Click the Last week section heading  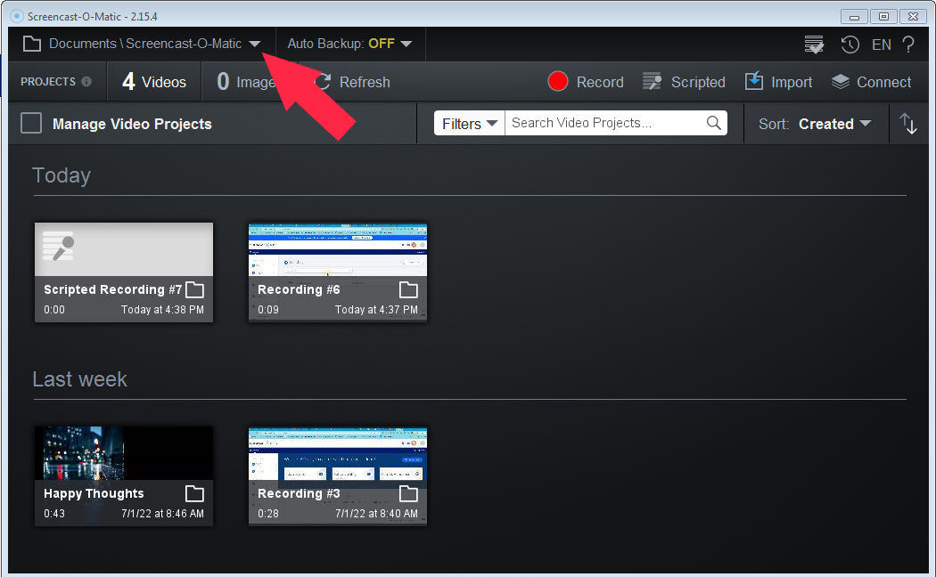pyautogui.click(x=79, y=379)
